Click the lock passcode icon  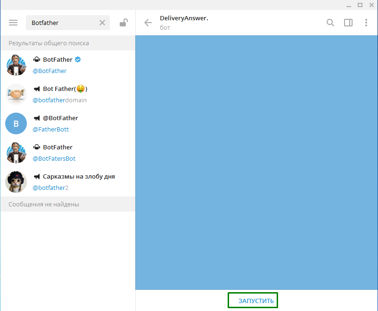(x=123, y=23)
